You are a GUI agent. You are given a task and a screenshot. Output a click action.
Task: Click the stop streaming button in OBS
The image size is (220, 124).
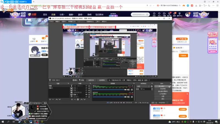(161, 86)
